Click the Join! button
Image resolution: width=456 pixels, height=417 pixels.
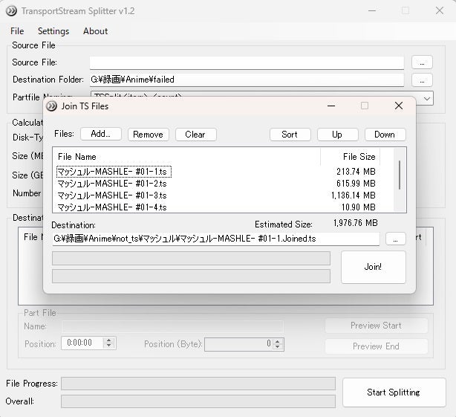click(373, 267)
